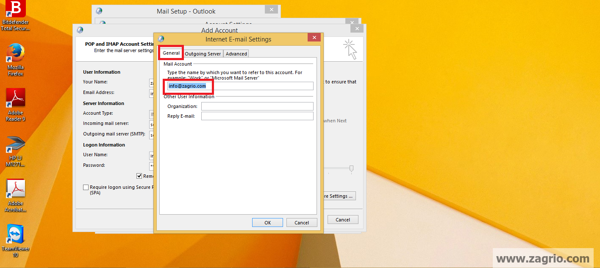
Task: Click the 'Password:' label in Add Account
Action: (x=94, y=166)
